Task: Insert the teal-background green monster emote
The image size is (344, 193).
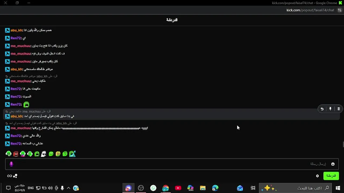Action: 72,154
